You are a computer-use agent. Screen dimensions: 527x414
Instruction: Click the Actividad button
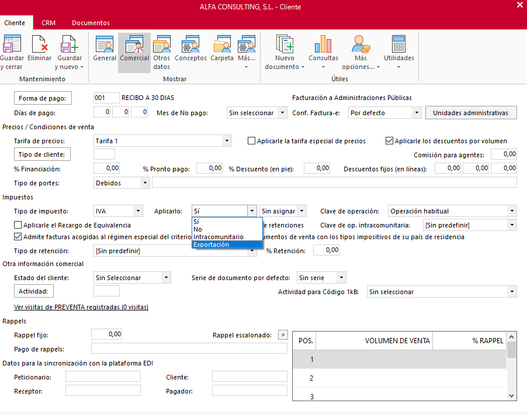[34, 291]
